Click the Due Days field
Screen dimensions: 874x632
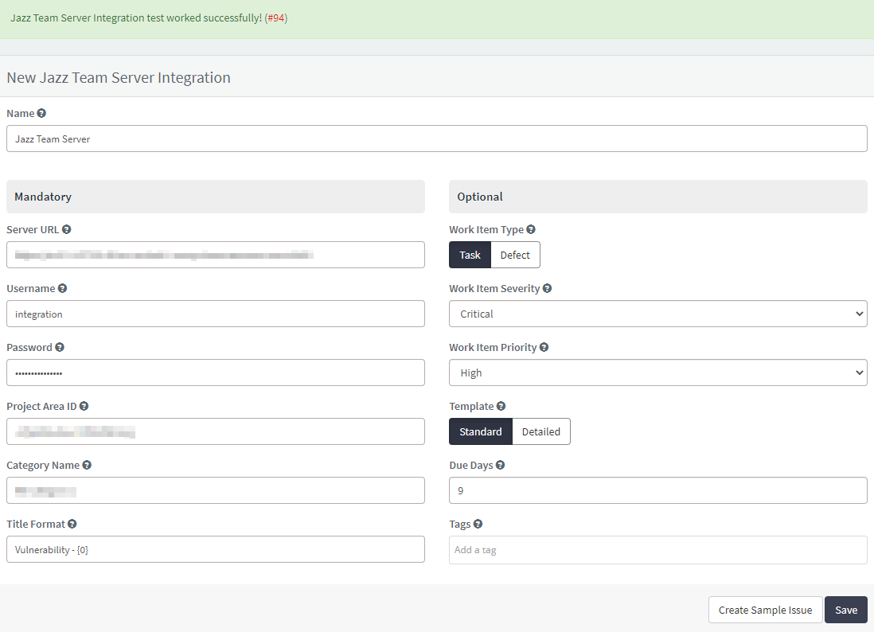coord(657,490)
